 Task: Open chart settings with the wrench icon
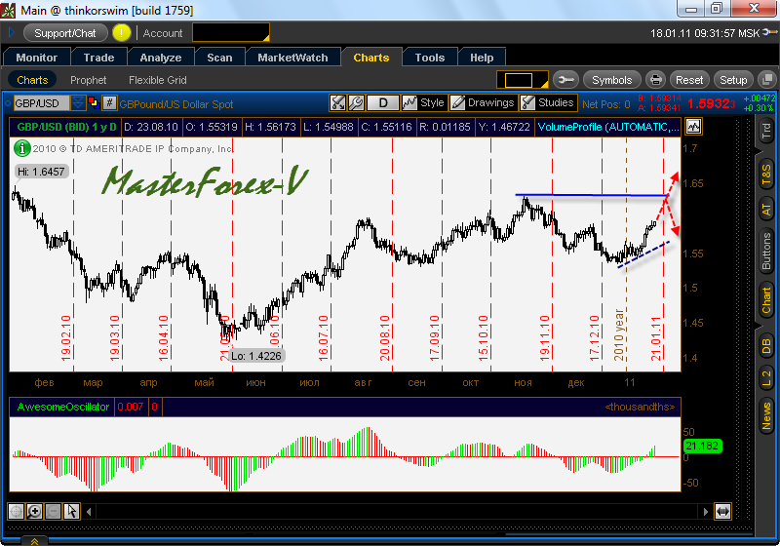[356, 103]
